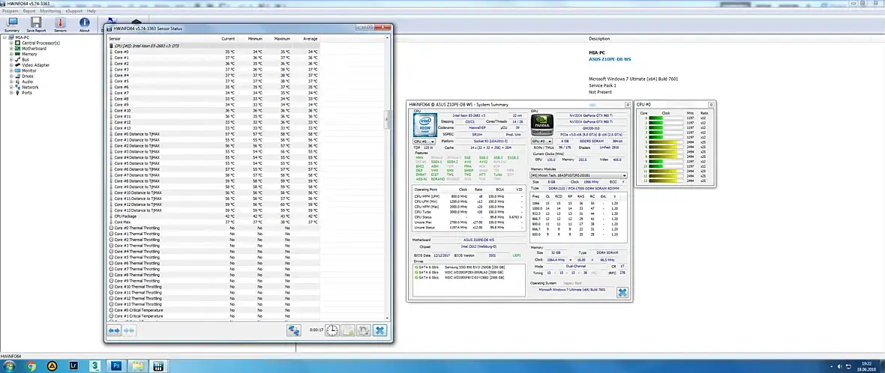Expand the Drives tree node
Screen dimensions: 885x373
[10, 76]
